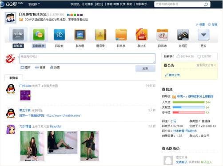Image resolution: width=223 pixels, height=166 pixels.
Task: Click the colored squares next to group name
Action: click(x=75, y=15)
